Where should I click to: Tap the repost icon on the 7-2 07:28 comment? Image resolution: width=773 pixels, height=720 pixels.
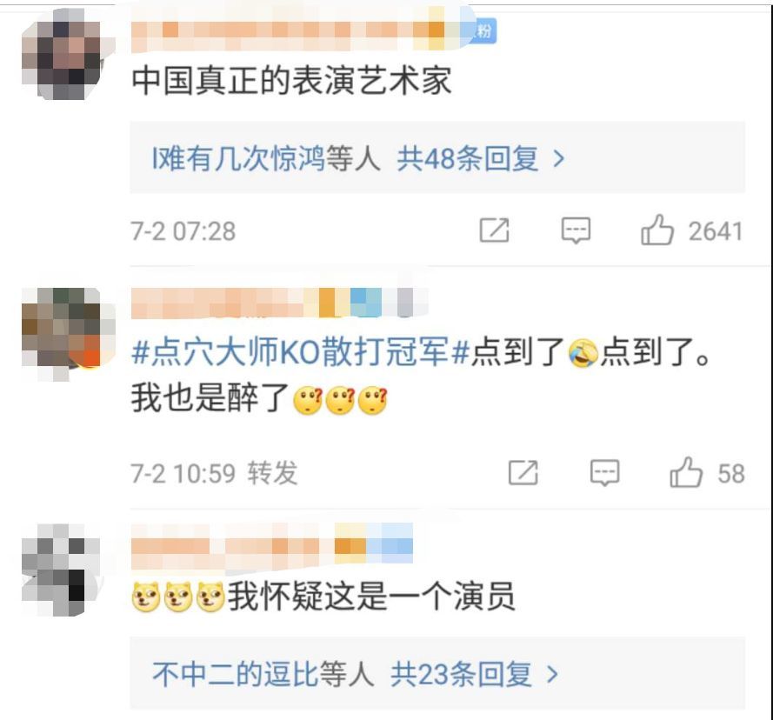(x=495, y=230)
